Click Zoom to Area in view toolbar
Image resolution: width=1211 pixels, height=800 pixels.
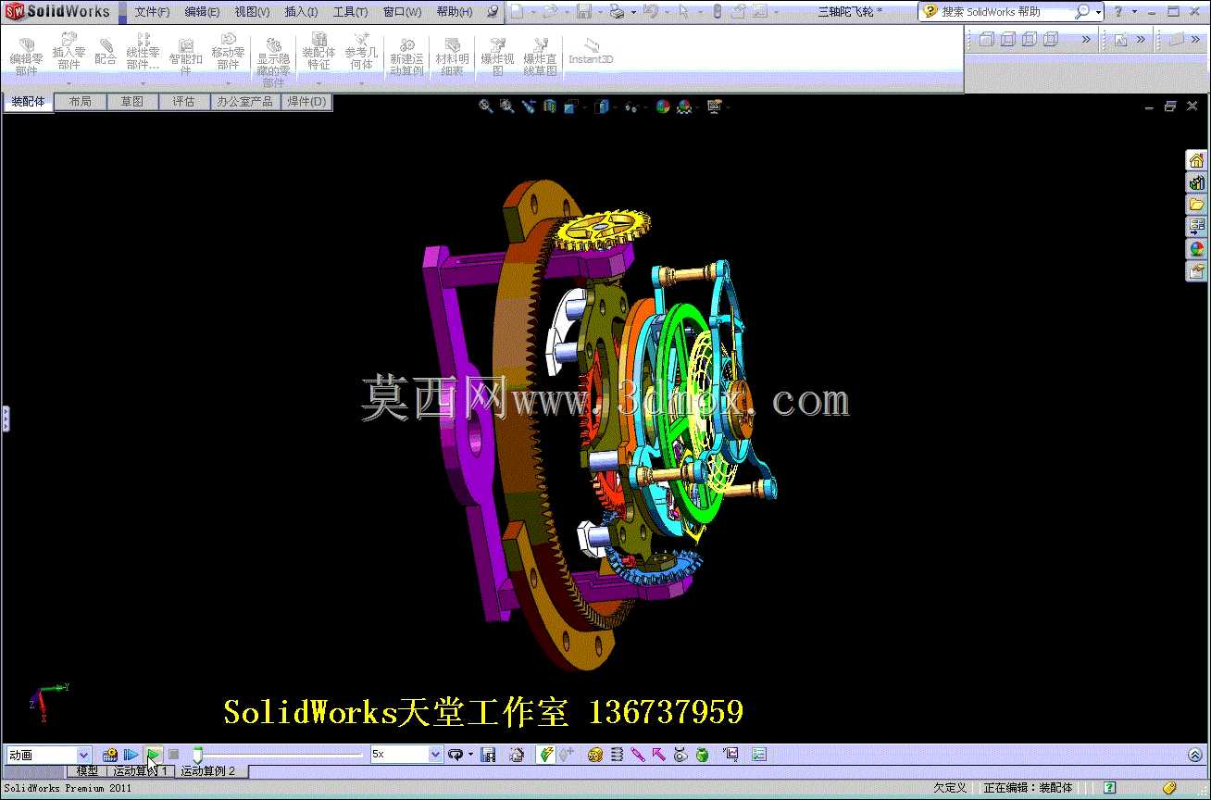coord(506,106)
